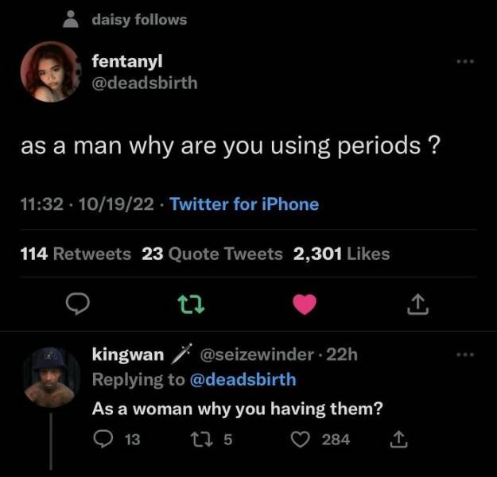The height and width of the screenshot is (477, 497).
Task: Click the Twitter for iPhone source link
Action: (244, 204)
